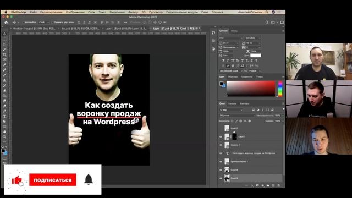Select the Brush tool
352x198 pixels.
4,75
